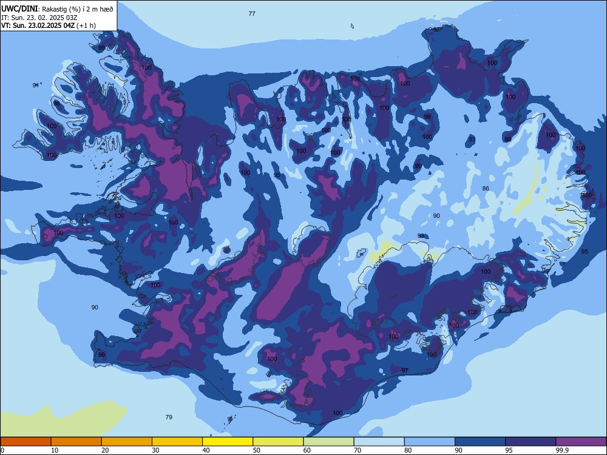Select the 'IT: Sun. 23. 02. 2025 03Z' line
The height and width of the screenshot is (455, 607).
coord(39,18)
